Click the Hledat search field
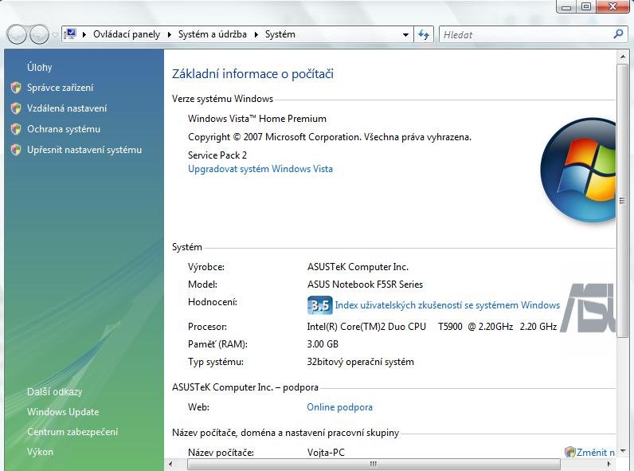634x471 pixels. click(x=526, y=35)
